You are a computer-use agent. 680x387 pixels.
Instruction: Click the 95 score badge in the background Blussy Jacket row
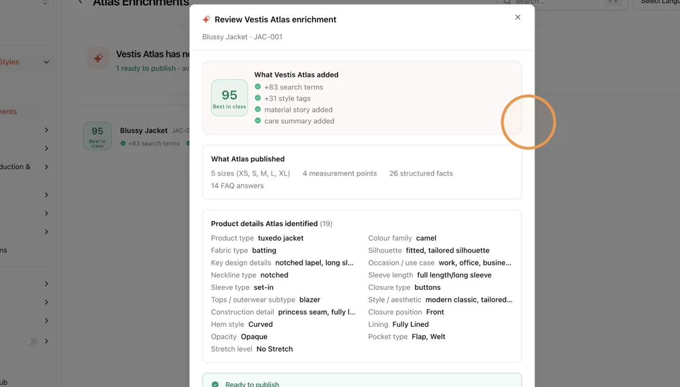click(x=97, y=136)
